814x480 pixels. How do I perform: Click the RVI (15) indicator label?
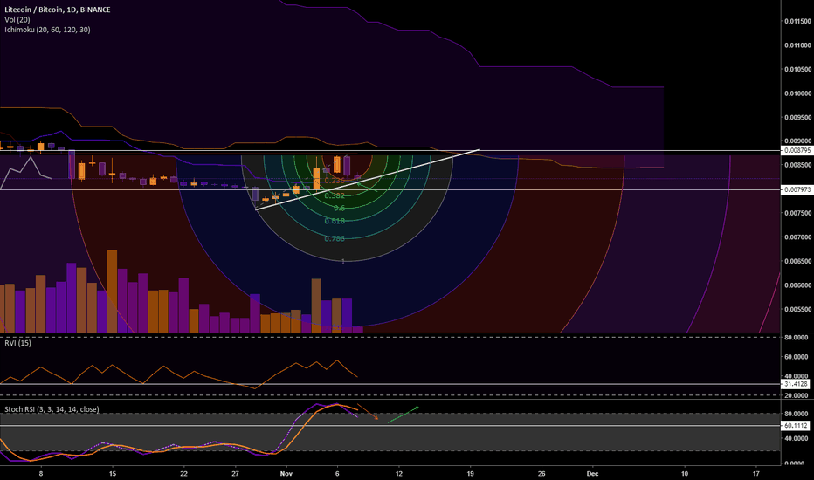click(17, 343)
